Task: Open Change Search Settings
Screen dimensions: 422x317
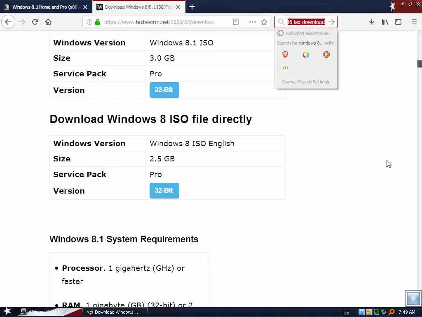Action: pyautogui.click(x=305, y=82)
